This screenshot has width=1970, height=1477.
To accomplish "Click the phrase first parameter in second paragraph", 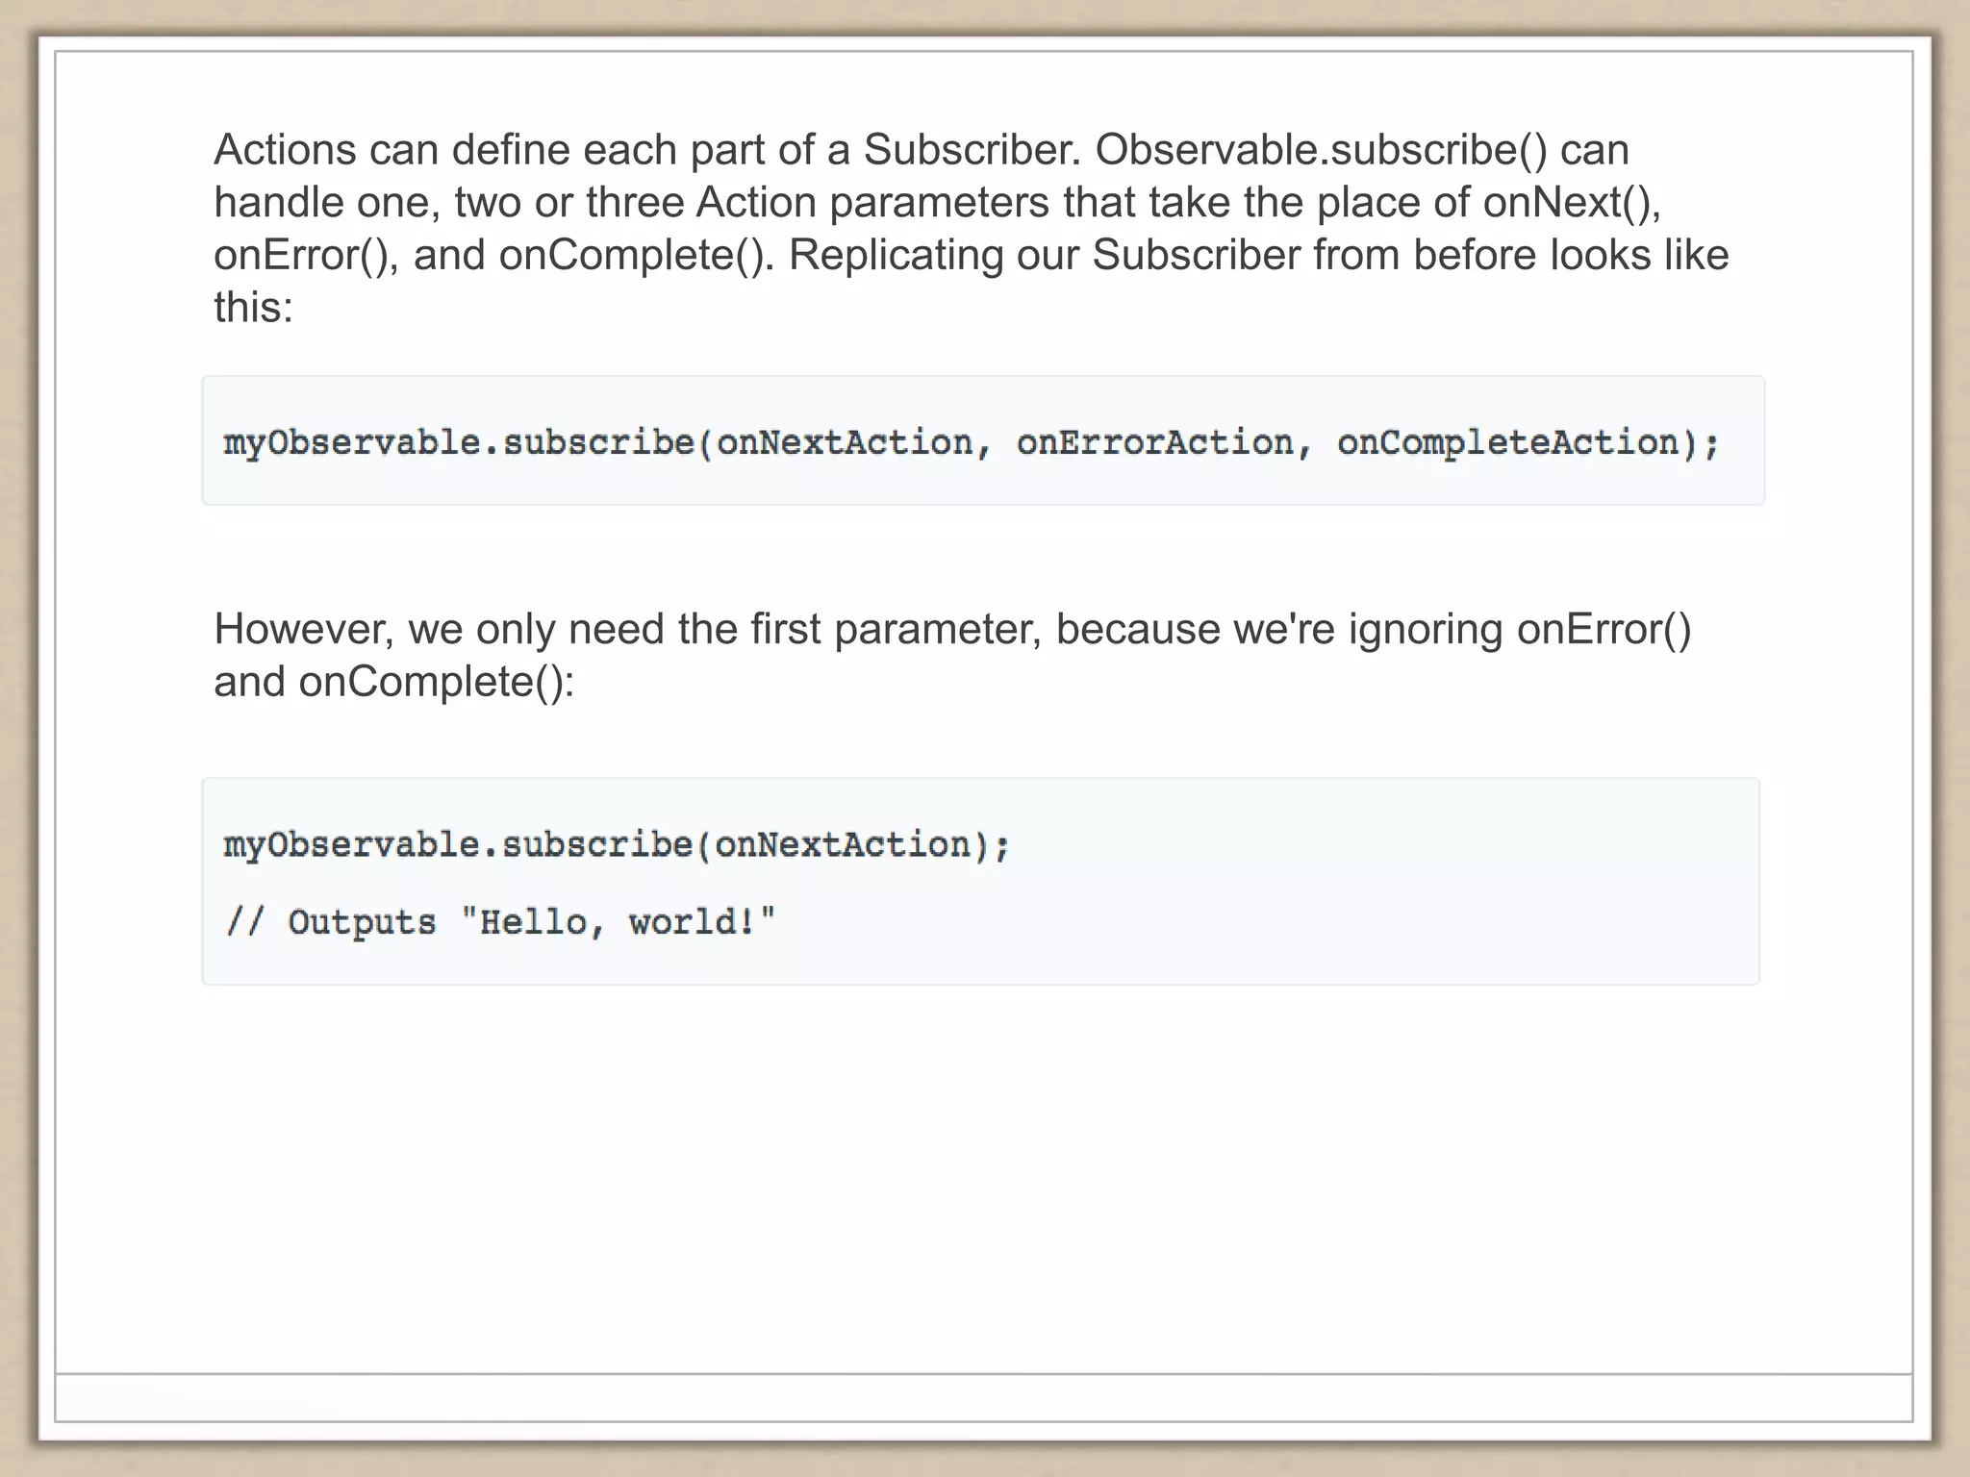I will (x=897, y=630).
